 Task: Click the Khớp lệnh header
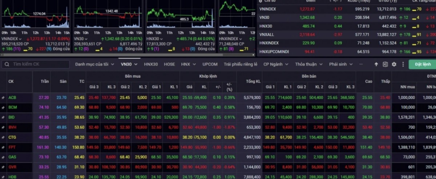(209, 77)
